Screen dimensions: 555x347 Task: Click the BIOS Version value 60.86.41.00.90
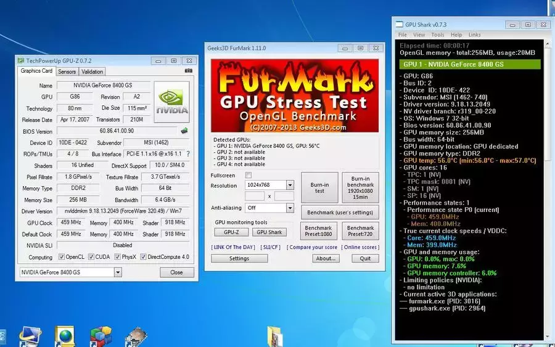coord(117,131)
